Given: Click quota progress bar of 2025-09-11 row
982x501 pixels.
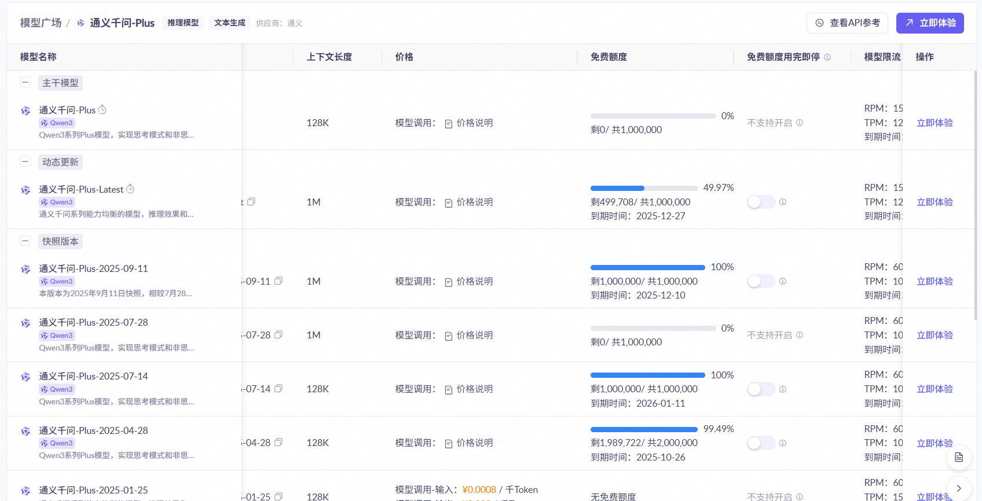Looking at the screenshot, I should pos(648,267).
